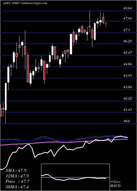Select the 40.6 price level label
The height and width of the screenshot is (191, 137).
point(127,121)
